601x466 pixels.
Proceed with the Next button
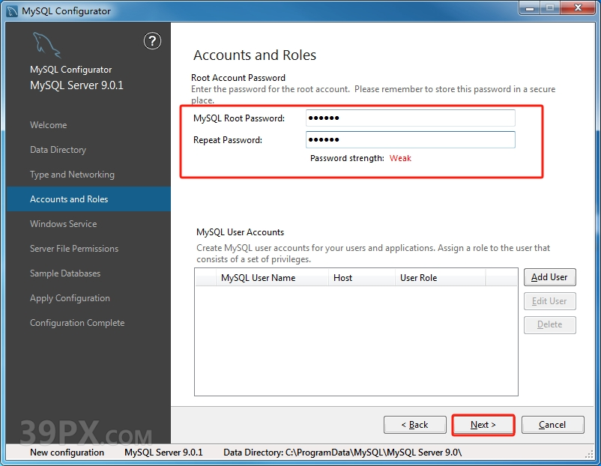(483, 425)
